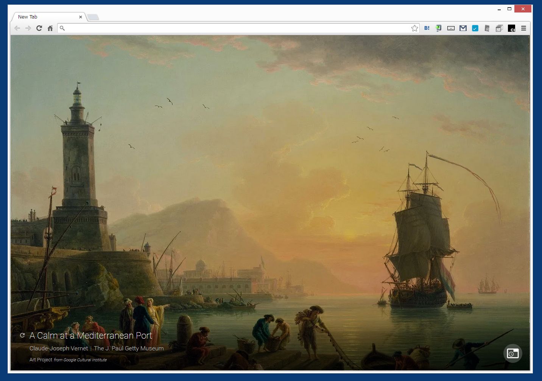Reload the current page

pyautogui.click(x=39, y=28)
